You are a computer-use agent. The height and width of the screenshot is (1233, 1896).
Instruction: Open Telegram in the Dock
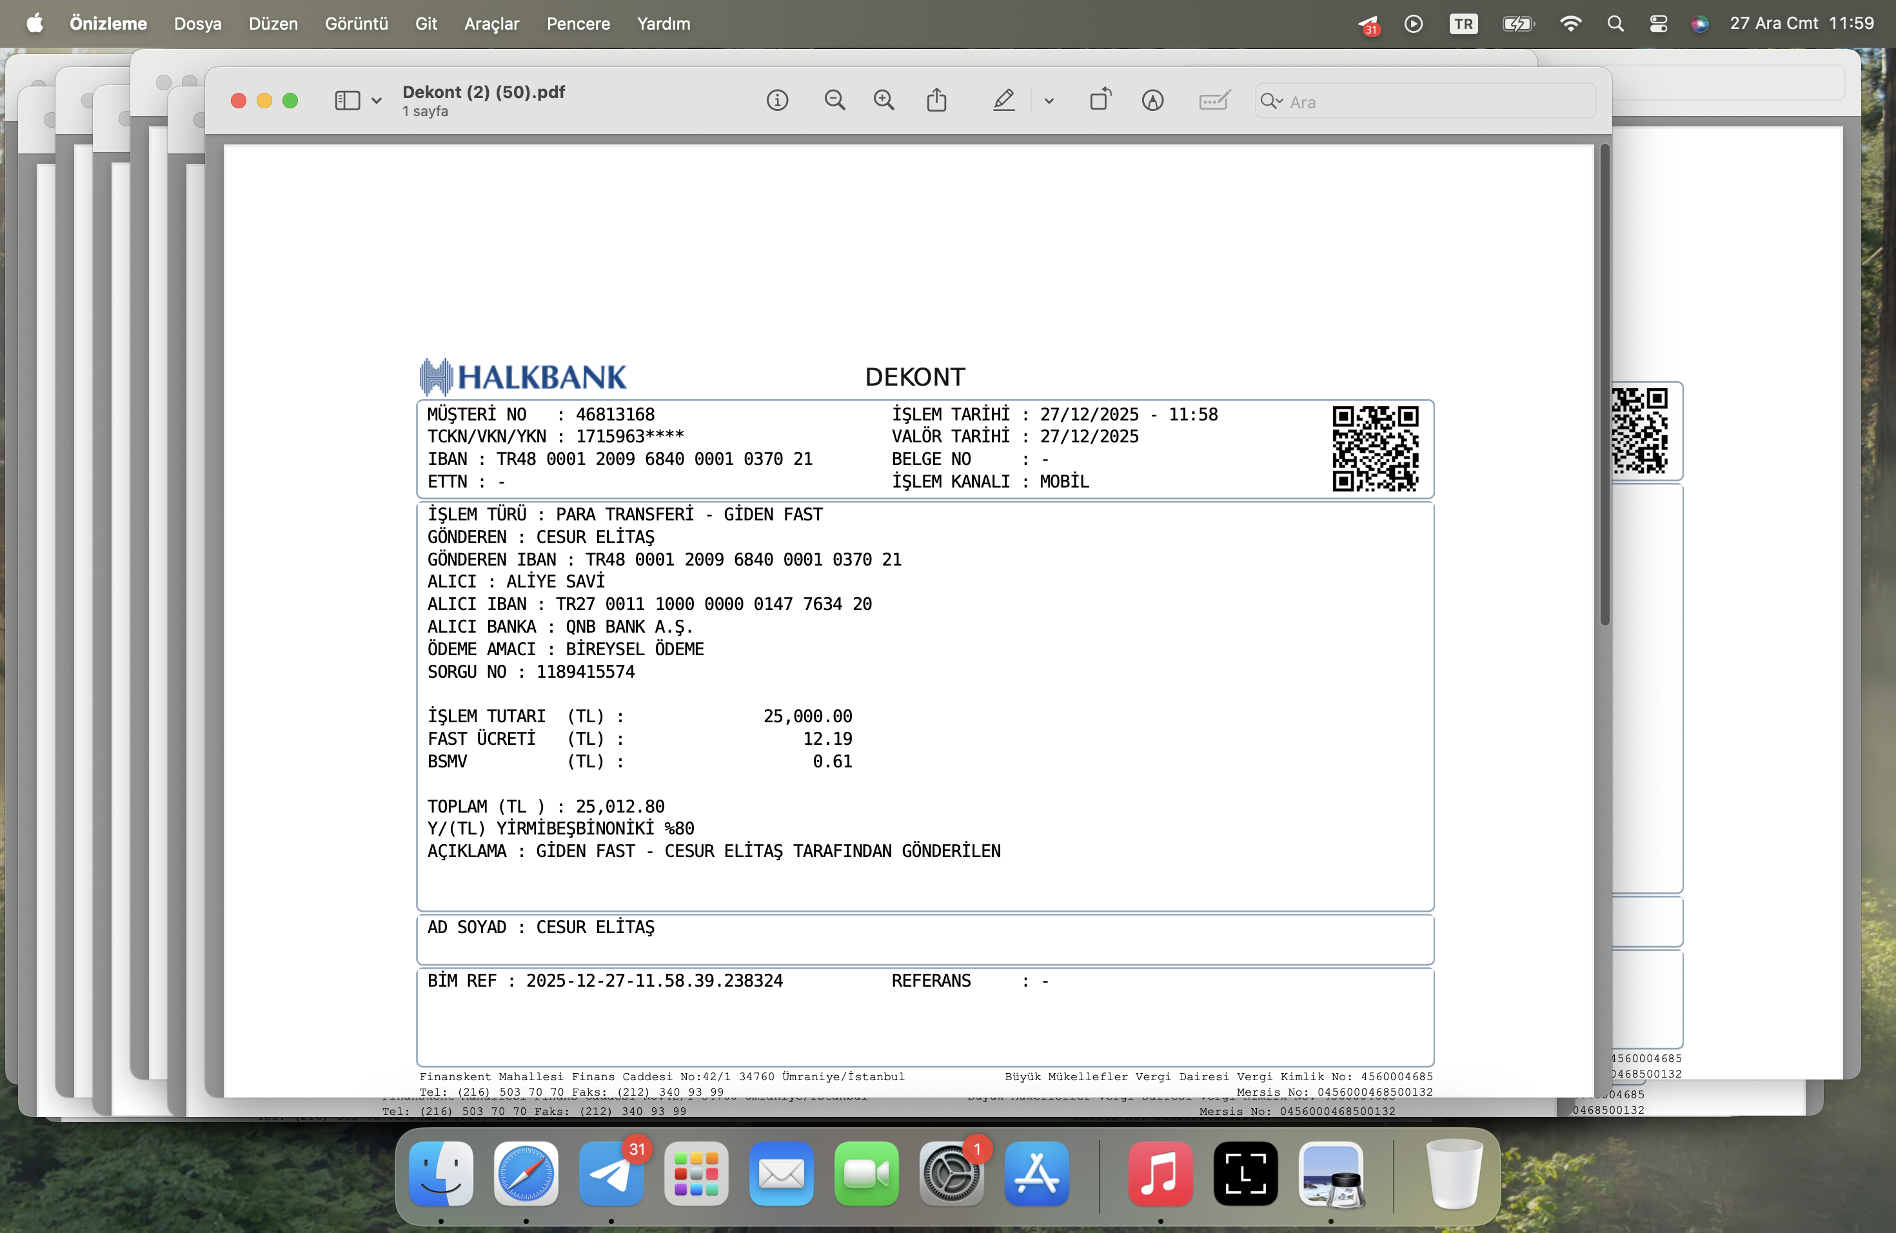coord(611,1173)
